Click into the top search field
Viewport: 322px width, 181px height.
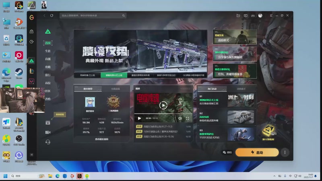93,16
